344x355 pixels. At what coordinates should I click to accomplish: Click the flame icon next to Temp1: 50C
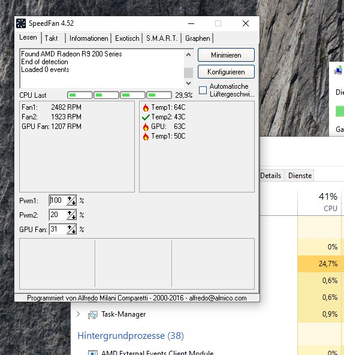[146, 137]
